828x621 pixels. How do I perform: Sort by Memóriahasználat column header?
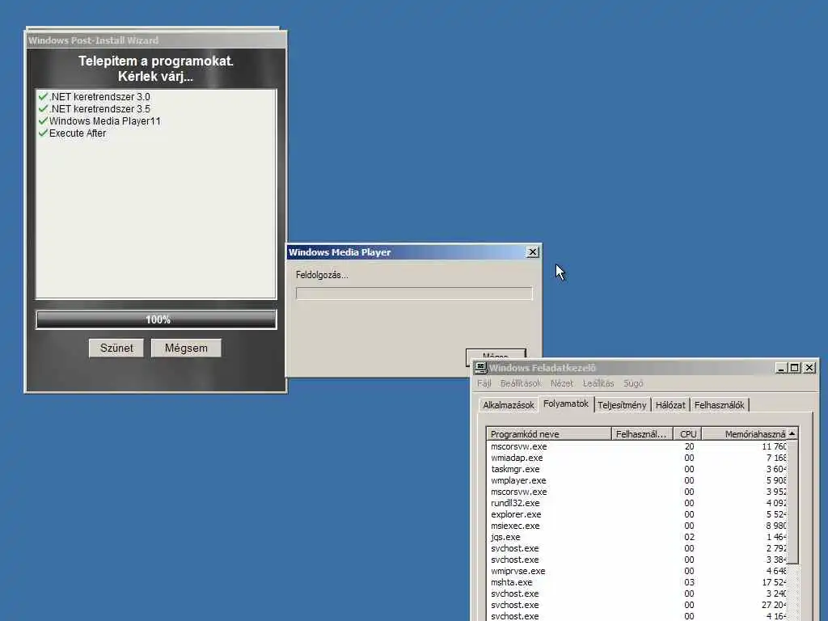coord(744,434)
